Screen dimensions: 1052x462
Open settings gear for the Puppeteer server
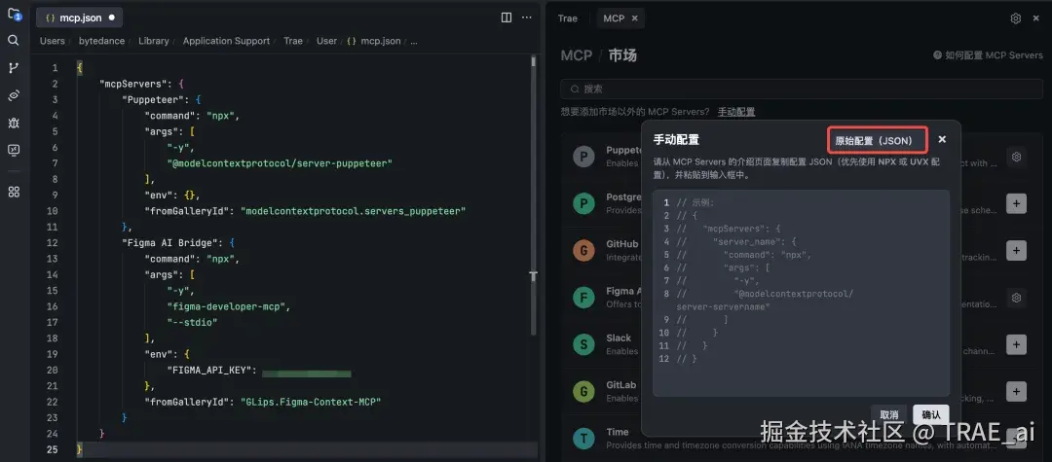(x=1016, y=157)
